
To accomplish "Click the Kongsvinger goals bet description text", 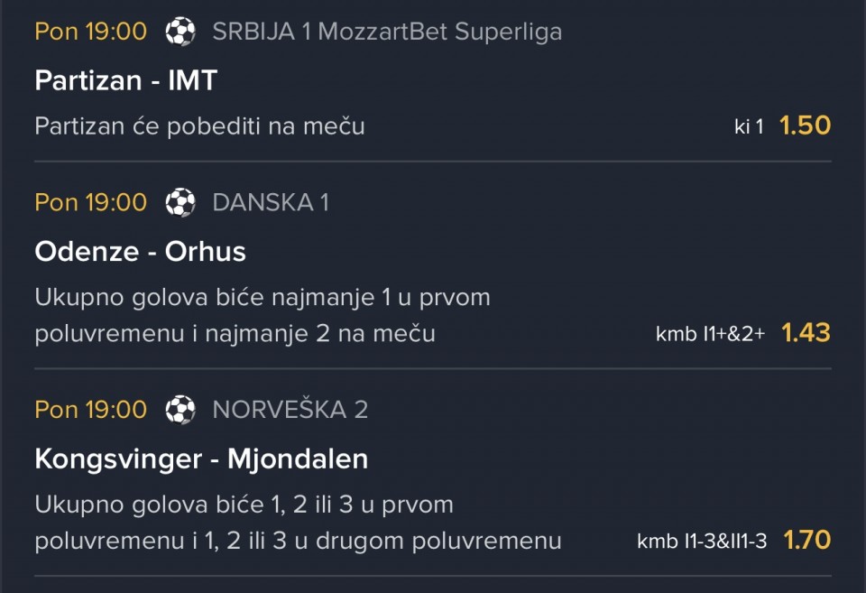I will (299, 523).
